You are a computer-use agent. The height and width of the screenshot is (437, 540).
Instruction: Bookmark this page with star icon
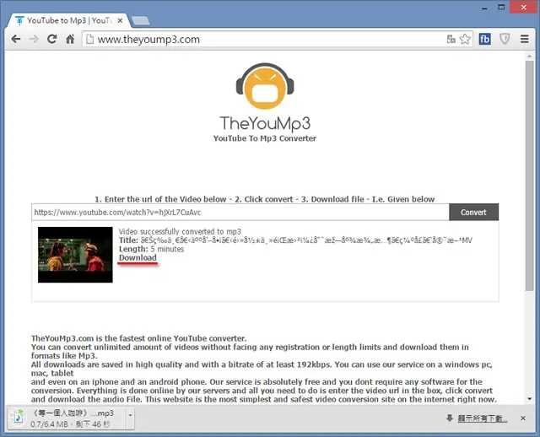coord(465,40)
